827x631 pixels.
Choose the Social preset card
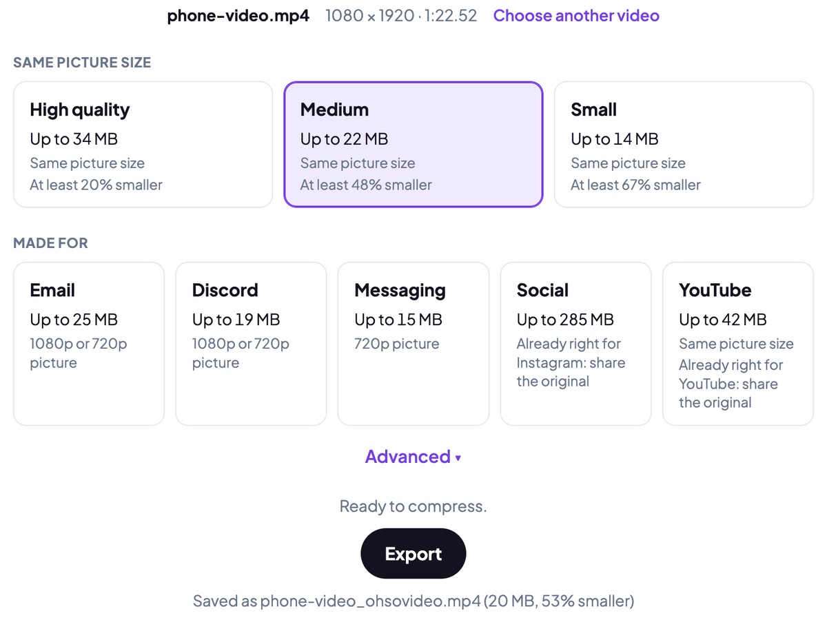click(575, 344)
